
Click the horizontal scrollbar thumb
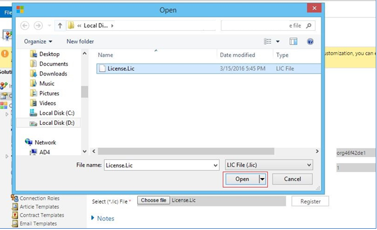(186, 151)
